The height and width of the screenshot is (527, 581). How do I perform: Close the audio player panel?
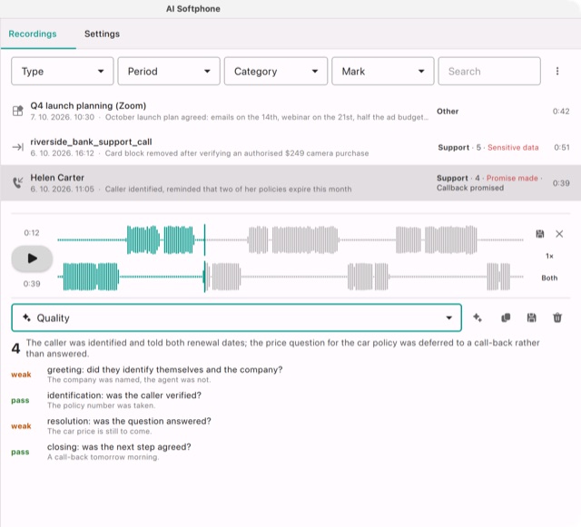click(559, 234)
